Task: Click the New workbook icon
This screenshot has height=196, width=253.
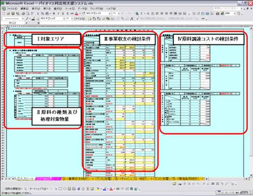Action: coord(4,14)
